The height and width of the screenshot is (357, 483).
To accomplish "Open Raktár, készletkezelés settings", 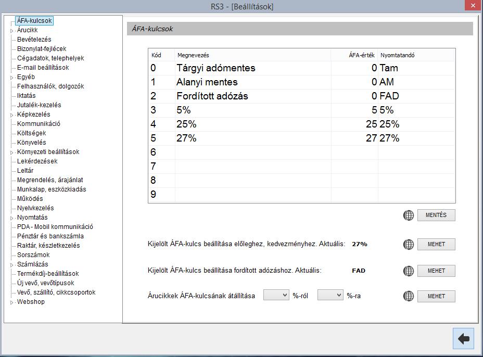I will pos(48,246).
